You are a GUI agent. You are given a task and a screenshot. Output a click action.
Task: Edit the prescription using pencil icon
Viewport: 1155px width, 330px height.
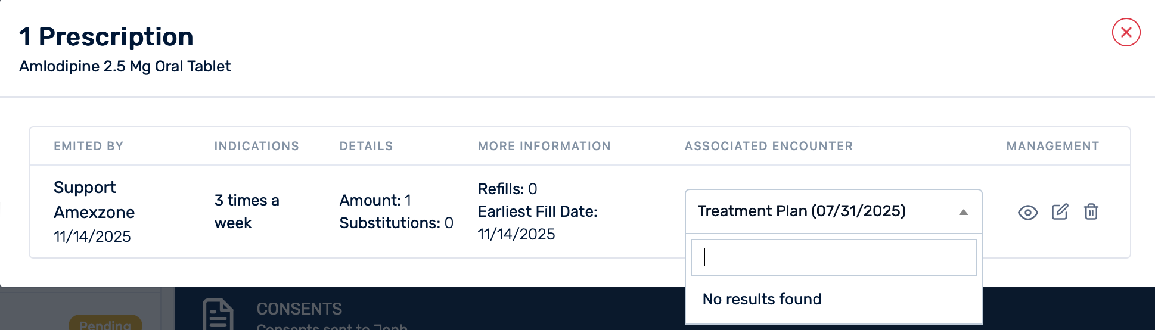click(1060, 211)
